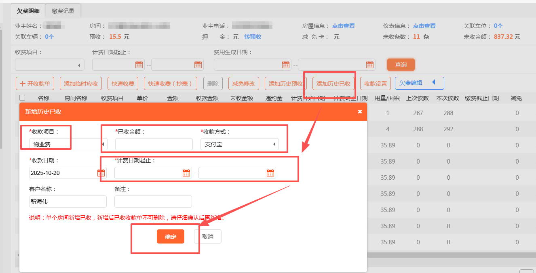Image resolution: width=536 pixels, height=273 pixels.
Task: Select the 欠费明细 tab
Action: [x=28, y=11]
